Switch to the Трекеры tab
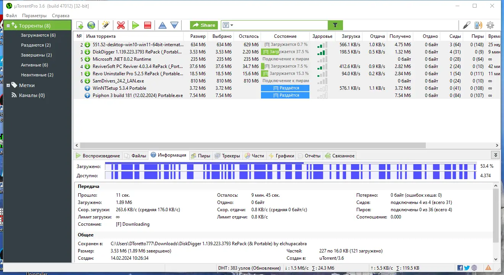The height and width of the screenshot is (275, 504). click(x=227, y=155)
